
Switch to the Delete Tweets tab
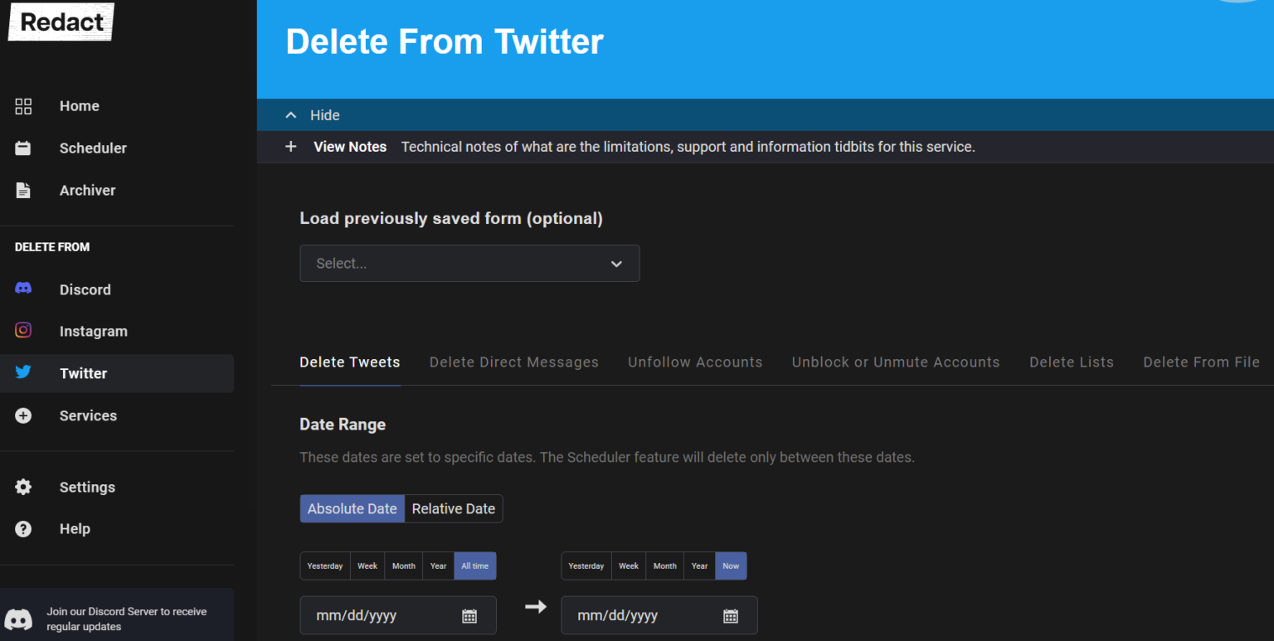pos(350,362)
